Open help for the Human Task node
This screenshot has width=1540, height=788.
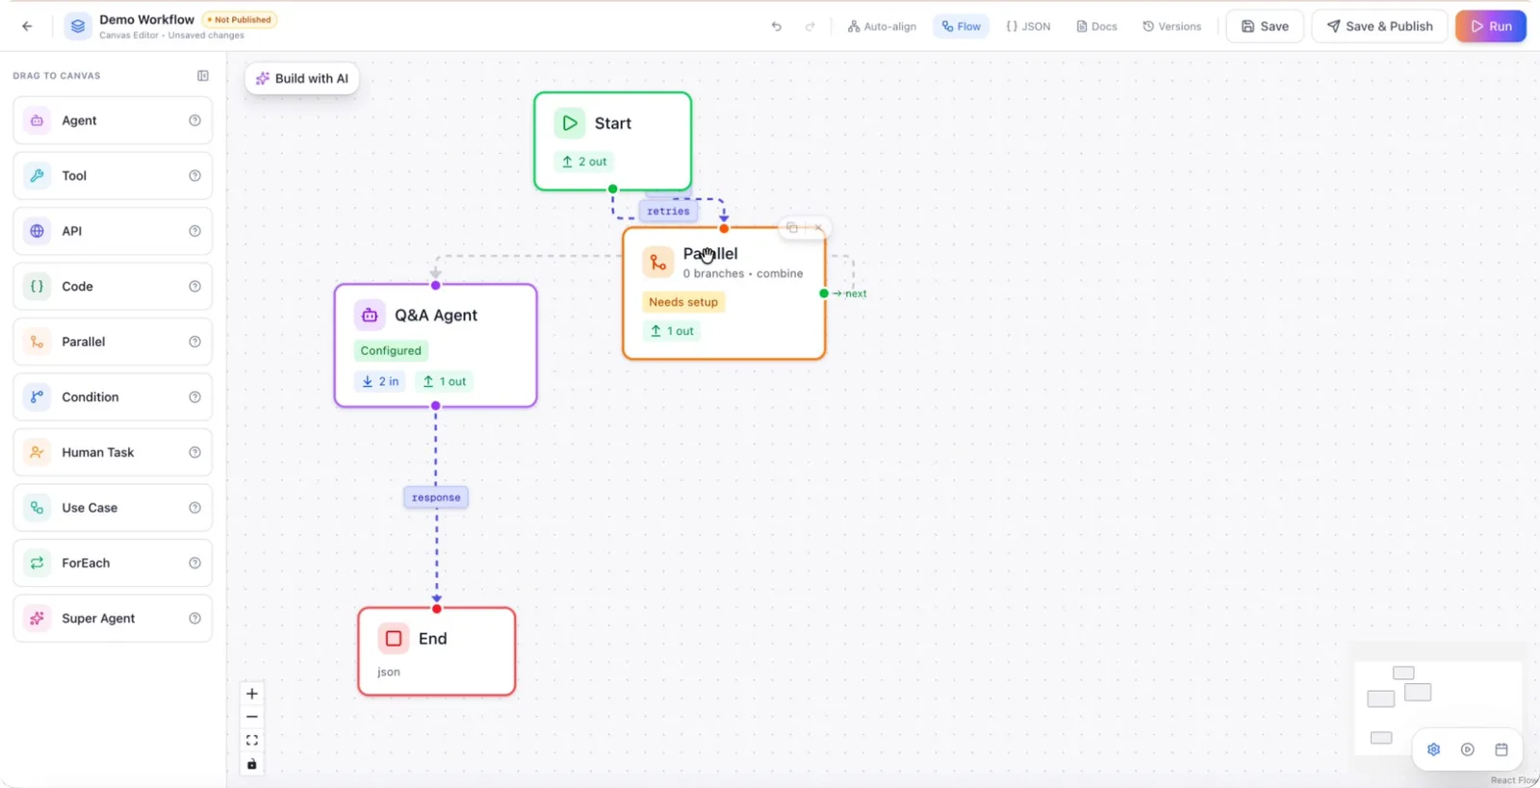point(195,452)
